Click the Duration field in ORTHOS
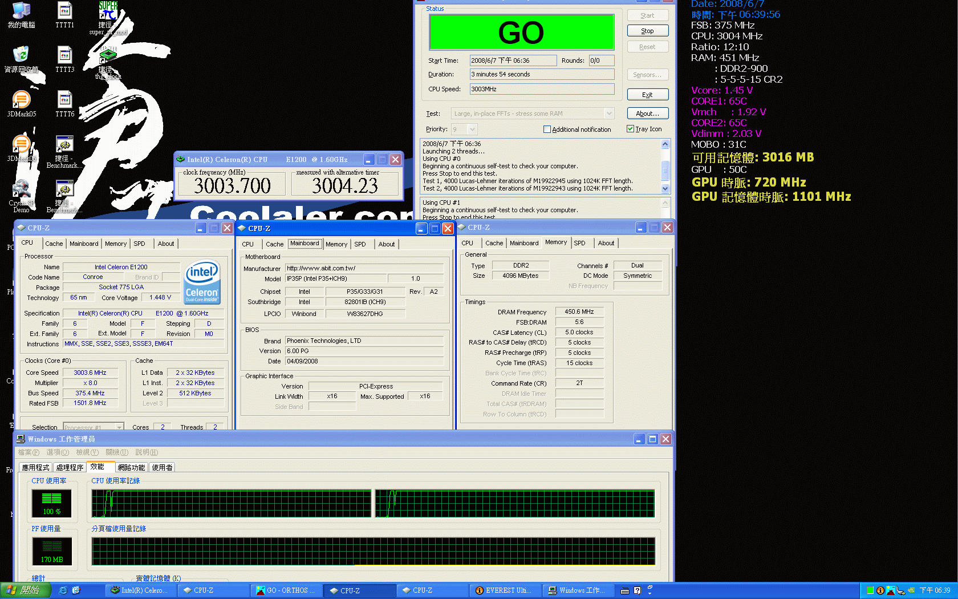 542,74
